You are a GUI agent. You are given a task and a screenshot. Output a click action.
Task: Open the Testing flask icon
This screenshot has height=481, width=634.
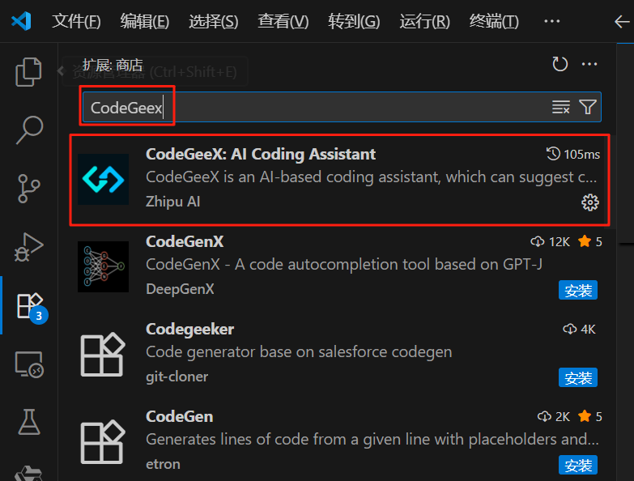pyautogui.click(x=29, y=422)
